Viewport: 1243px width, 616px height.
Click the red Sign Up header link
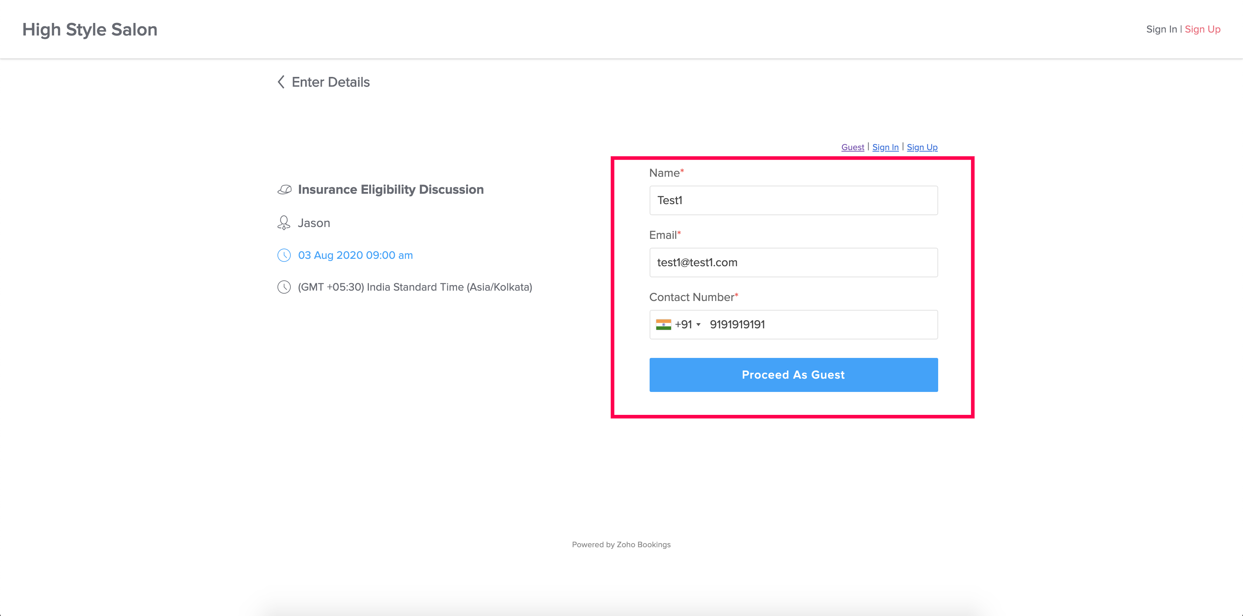tap(1202, 30)
